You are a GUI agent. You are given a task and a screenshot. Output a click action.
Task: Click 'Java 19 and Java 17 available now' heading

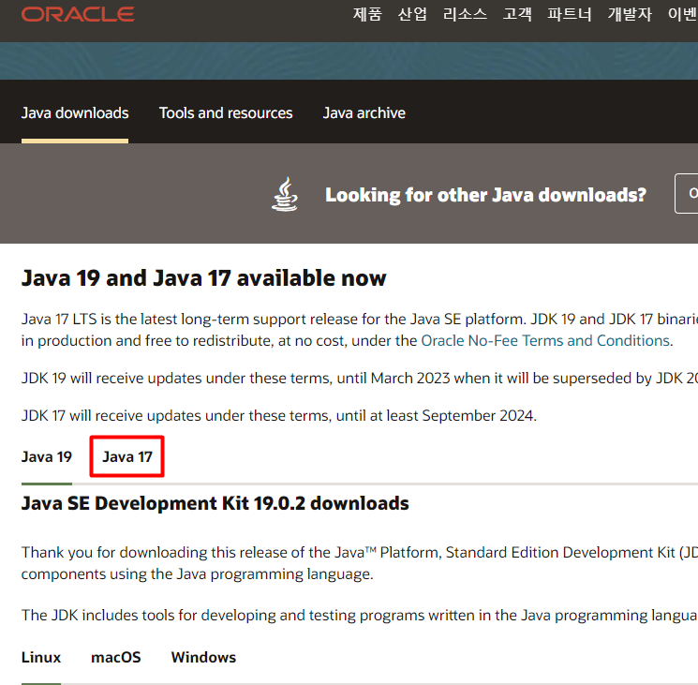point(204,278)
